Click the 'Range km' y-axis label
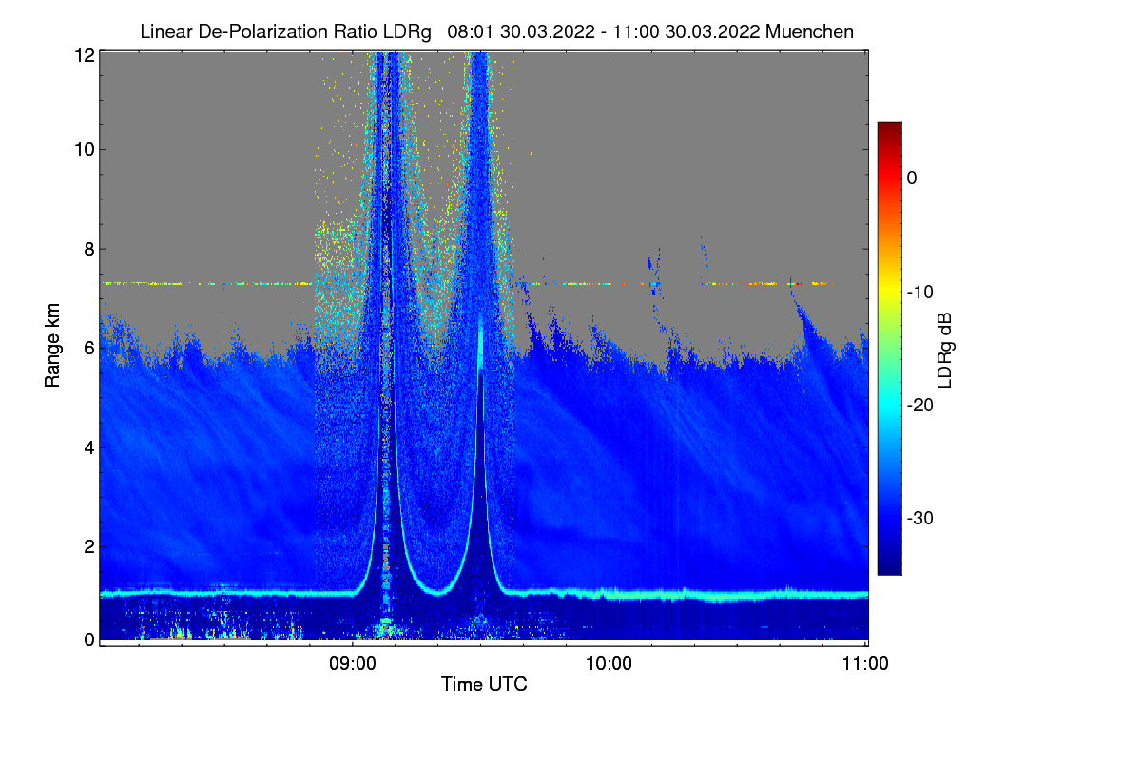 (53, 347)
